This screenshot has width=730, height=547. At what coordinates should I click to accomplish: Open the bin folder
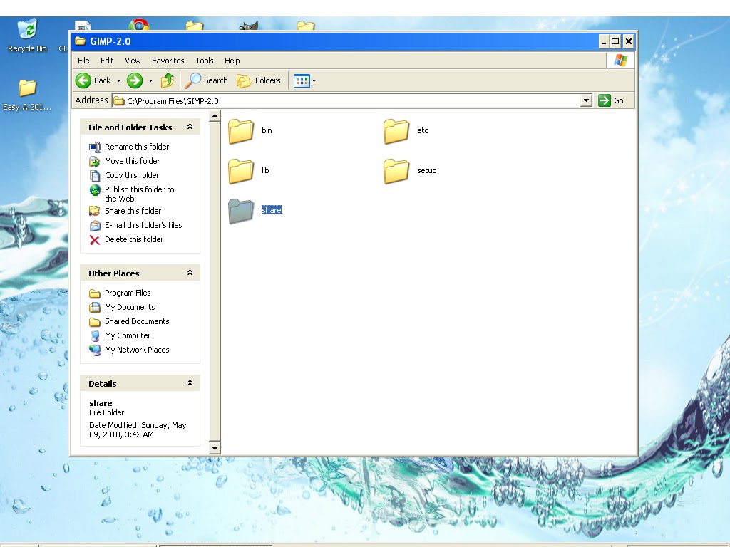click(x=241, y=130)
